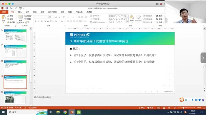Viewport: 206px width, 115px height.
Task: Cut selection with scissors icon
Action: [10, 16]
